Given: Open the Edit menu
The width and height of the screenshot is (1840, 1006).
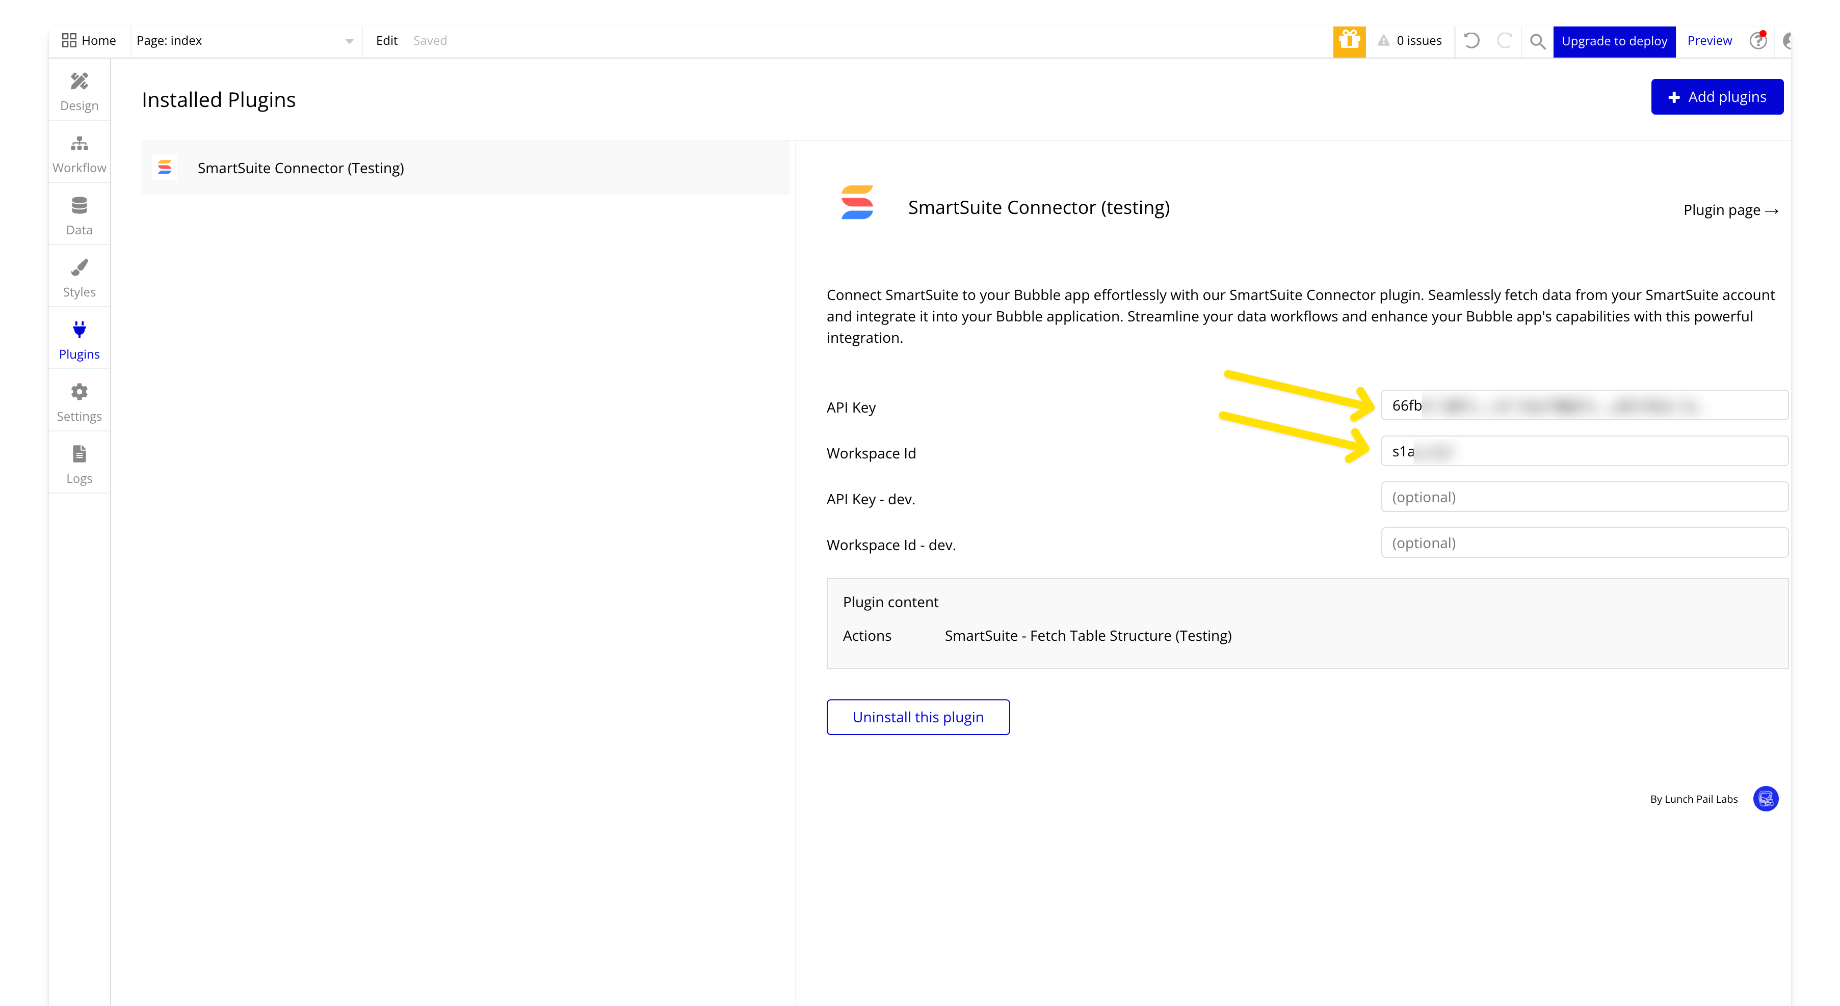Looking at the screenshot, I should point(386,41).
